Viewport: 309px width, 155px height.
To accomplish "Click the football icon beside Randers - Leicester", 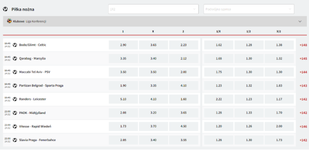I will tap(15, 99).
